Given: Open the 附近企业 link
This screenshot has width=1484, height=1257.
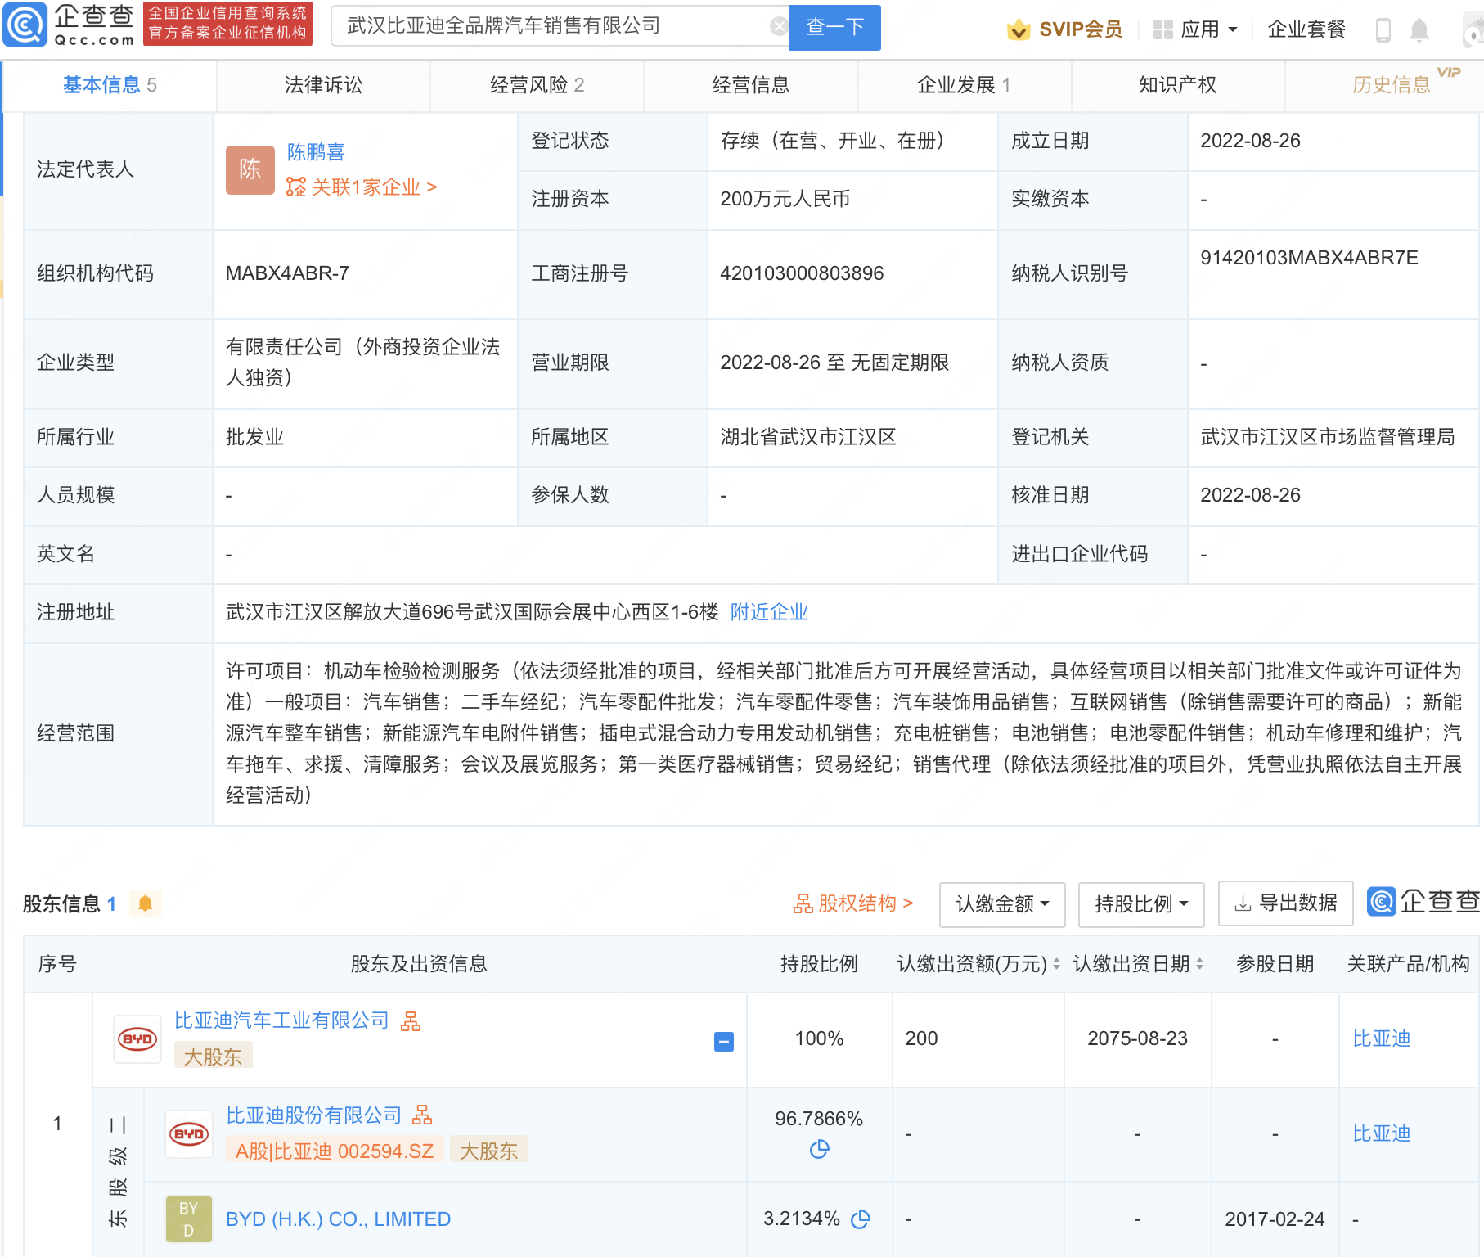Looking at the screenshot, I should coord(769,612).
